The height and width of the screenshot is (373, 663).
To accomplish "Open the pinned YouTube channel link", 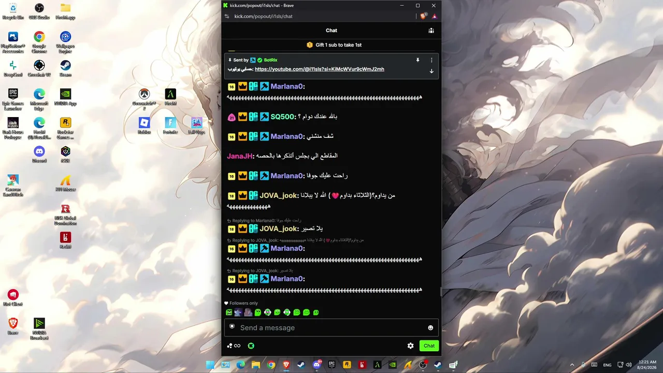I will [x=320, y=69].
